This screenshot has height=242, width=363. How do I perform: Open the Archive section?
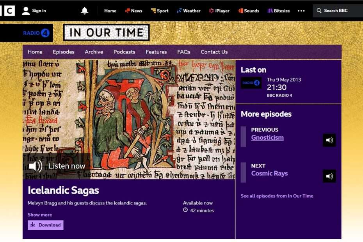(94, 52)
